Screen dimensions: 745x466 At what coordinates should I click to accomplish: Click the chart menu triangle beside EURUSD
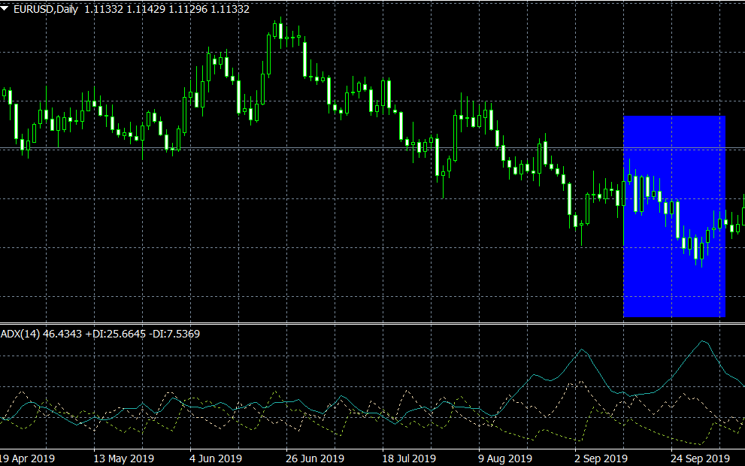pyautogui.click(x=5, y=9)
